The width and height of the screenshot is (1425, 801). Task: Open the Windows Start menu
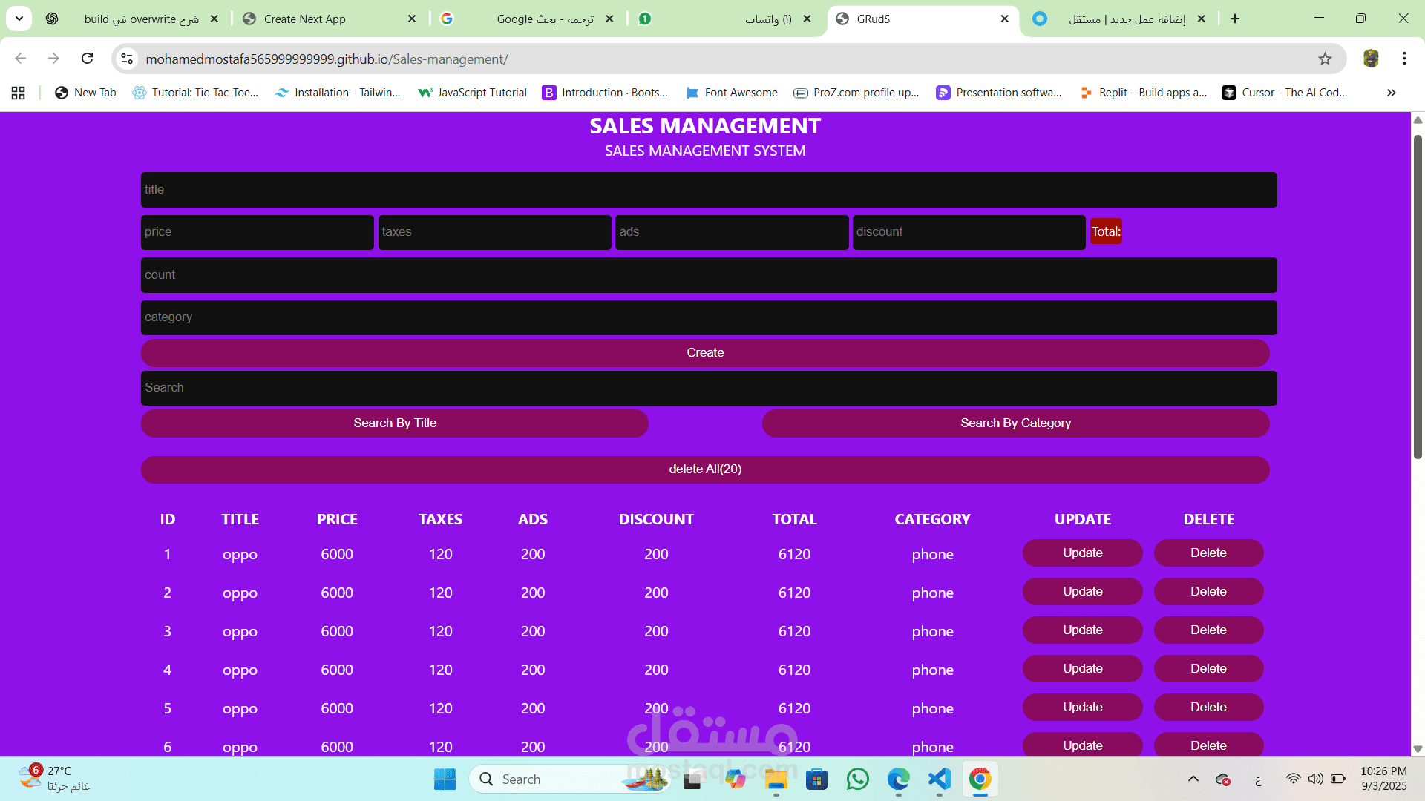tap(445, 779)
